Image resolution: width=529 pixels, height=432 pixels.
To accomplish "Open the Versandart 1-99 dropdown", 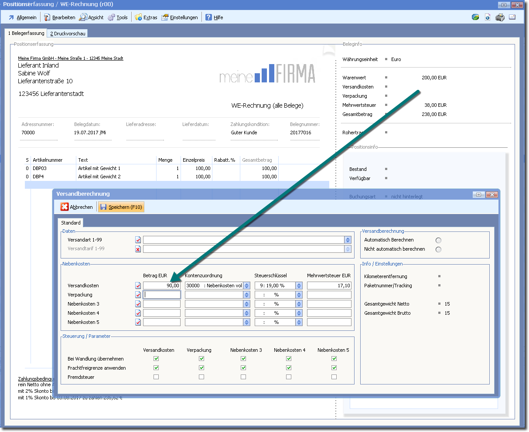I will [x=348, y=240].
